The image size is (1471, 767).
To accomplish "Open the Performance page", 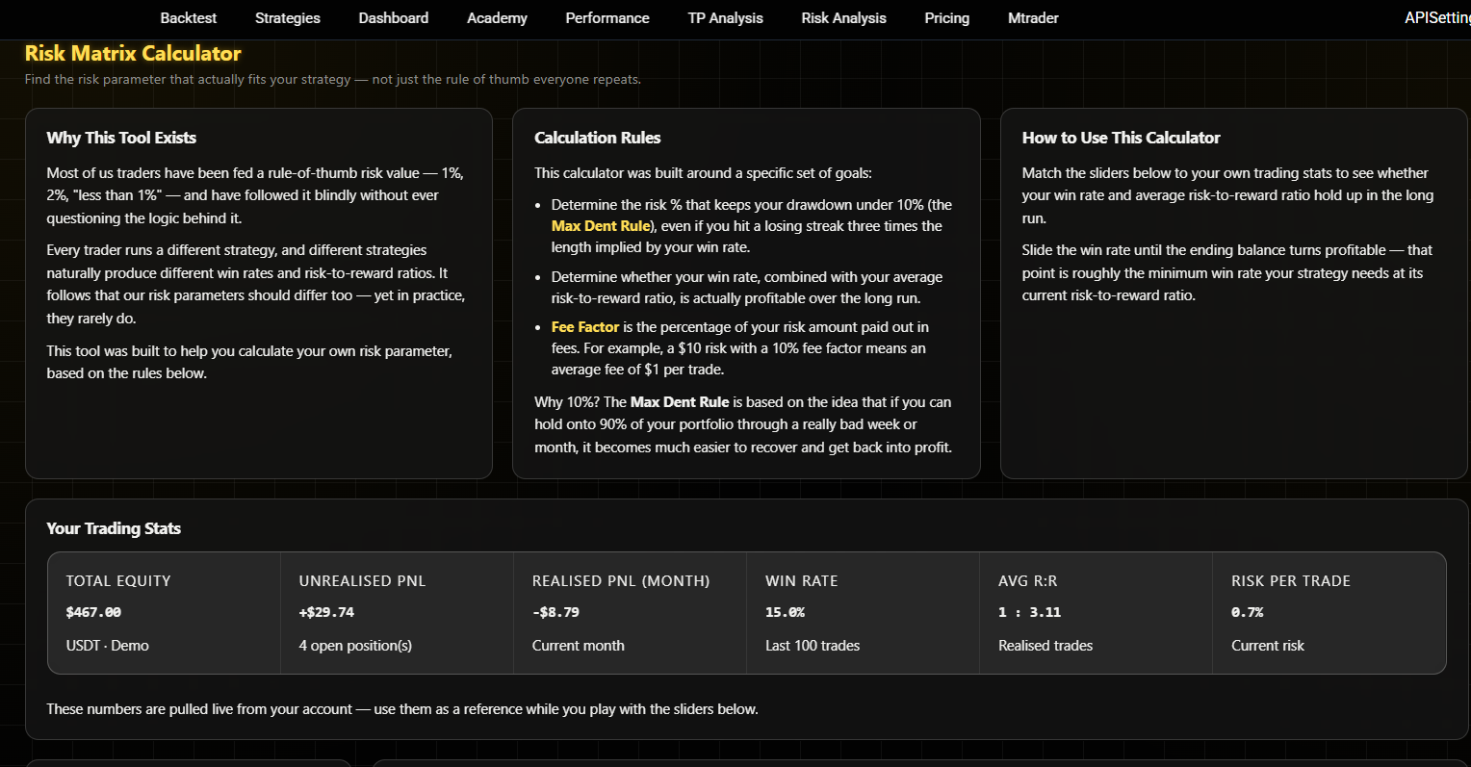I will (x=607, y=18).
